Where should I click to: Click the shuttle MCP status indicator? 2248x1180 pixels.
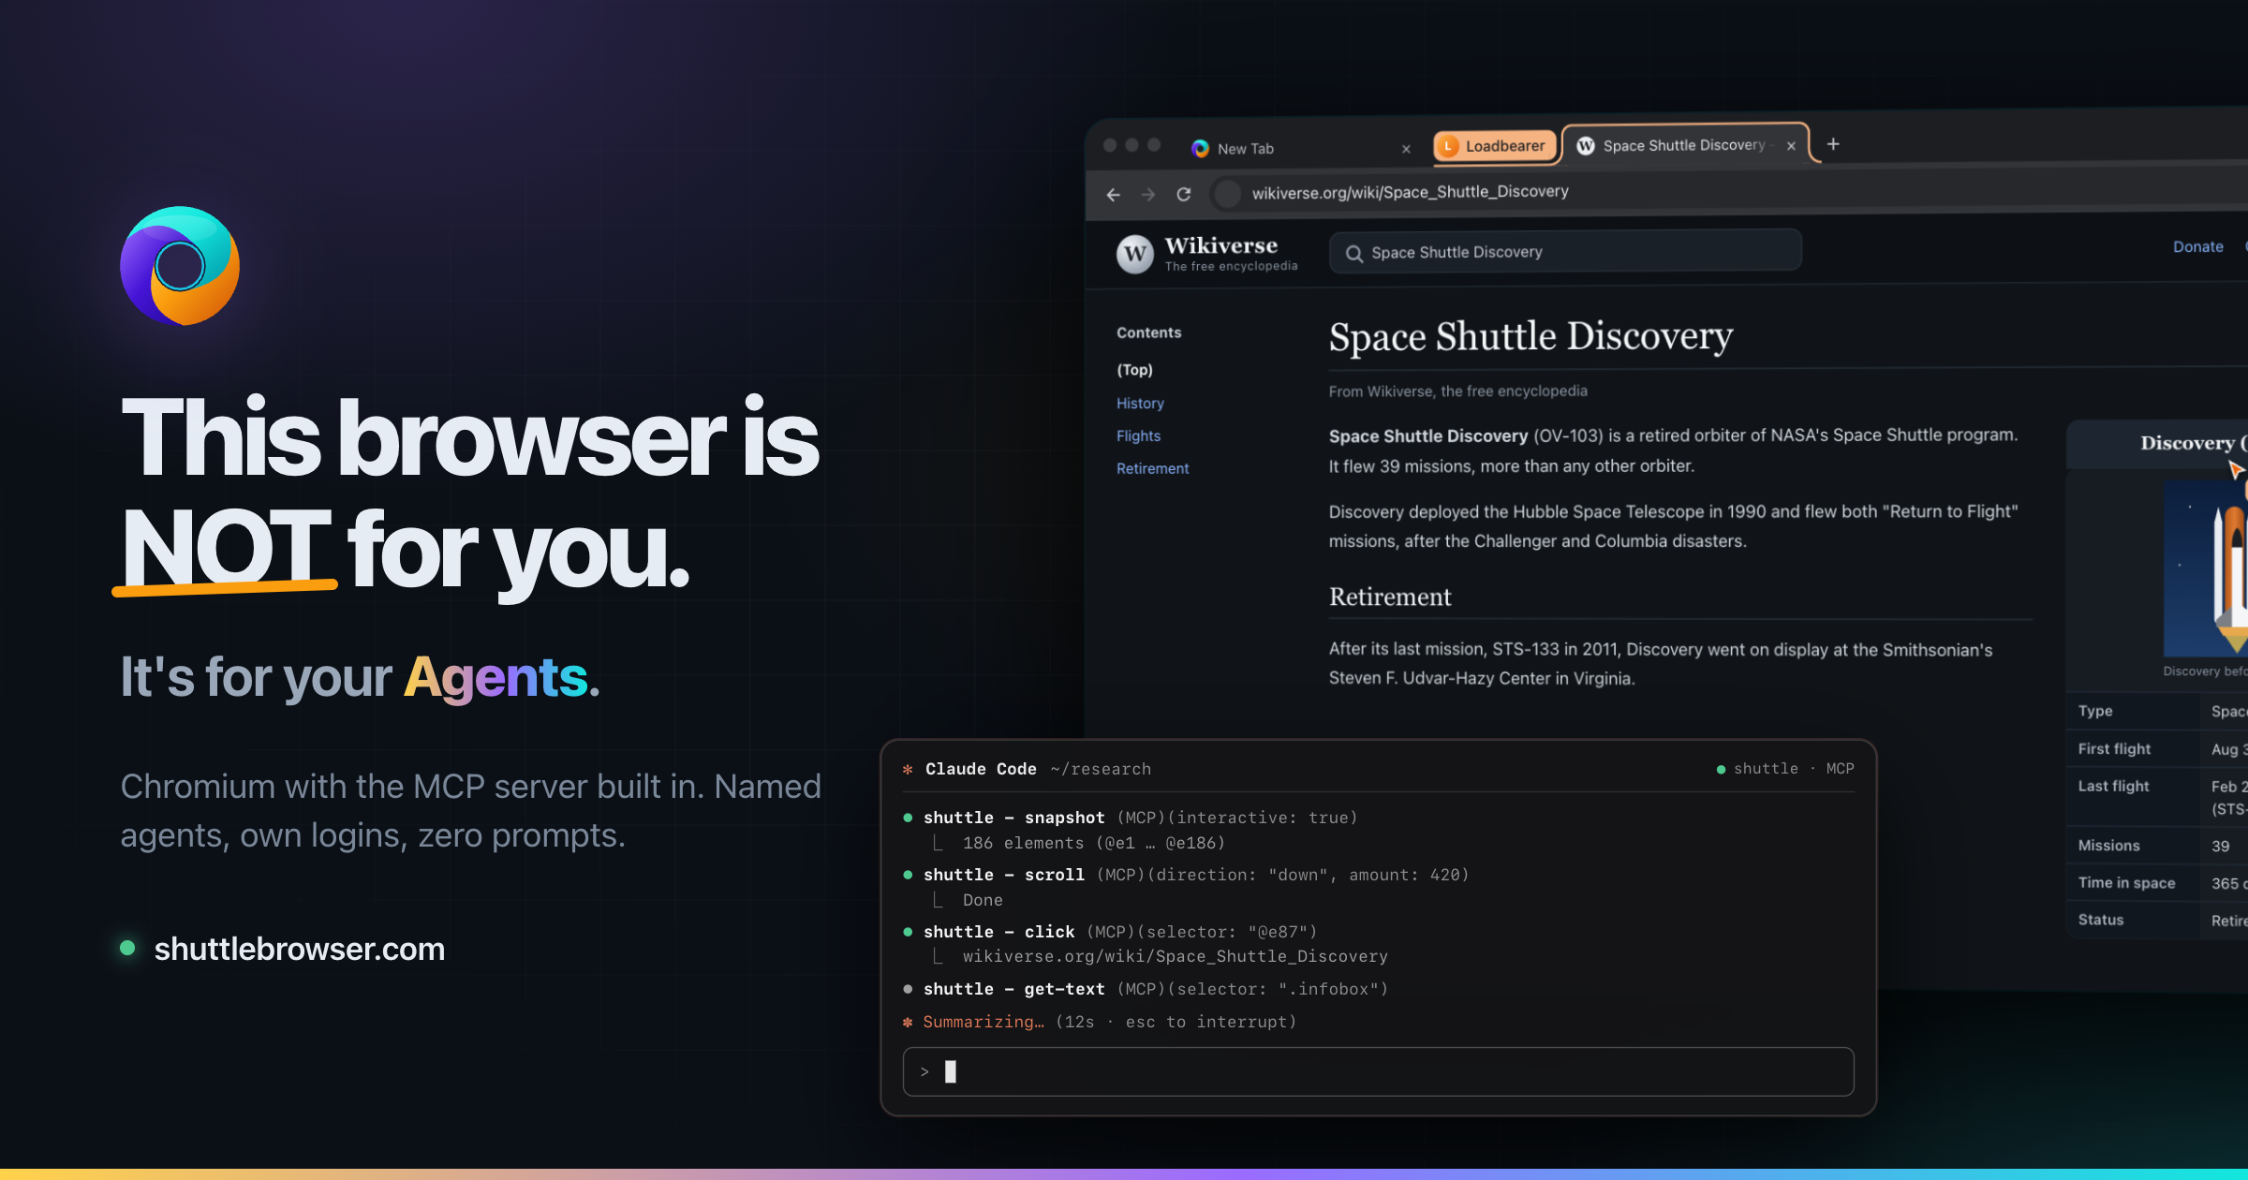[x=1785, y=769]
